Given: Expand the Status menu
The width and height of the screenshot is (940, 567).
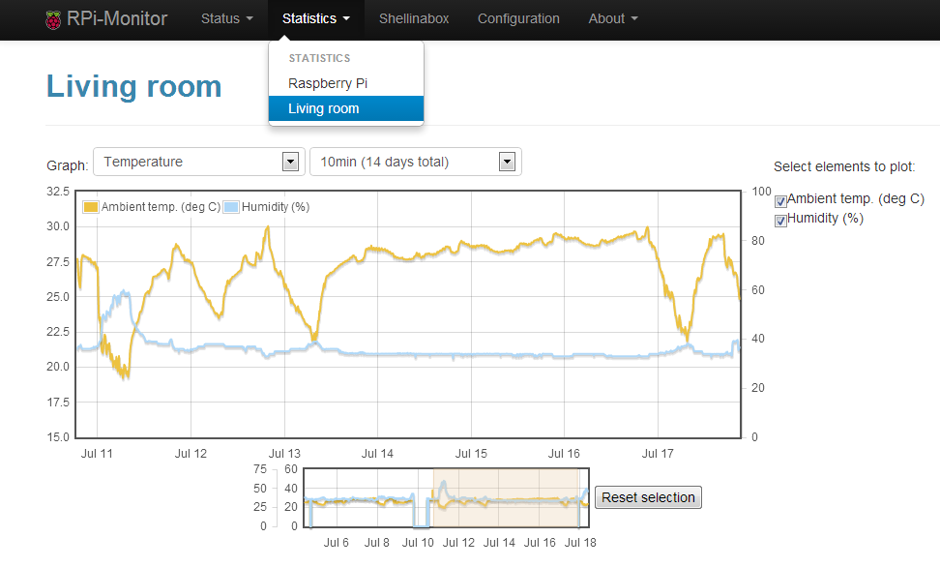Looking at the screenshot, I should click(226, 17).
